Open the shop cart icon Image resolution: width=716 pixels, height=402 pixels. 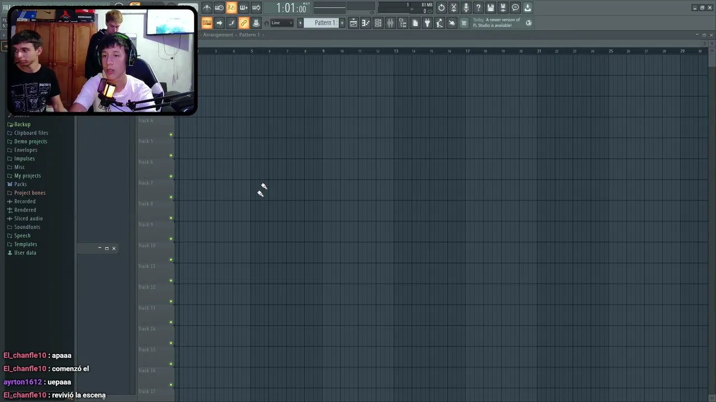point(464,23)
